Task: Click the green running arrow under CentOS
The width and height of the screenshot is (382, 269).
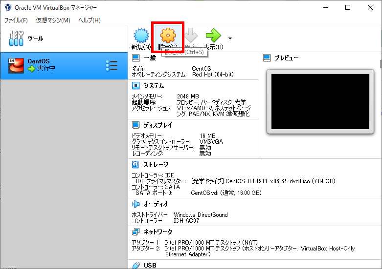Action: click(x=31, y=69)
